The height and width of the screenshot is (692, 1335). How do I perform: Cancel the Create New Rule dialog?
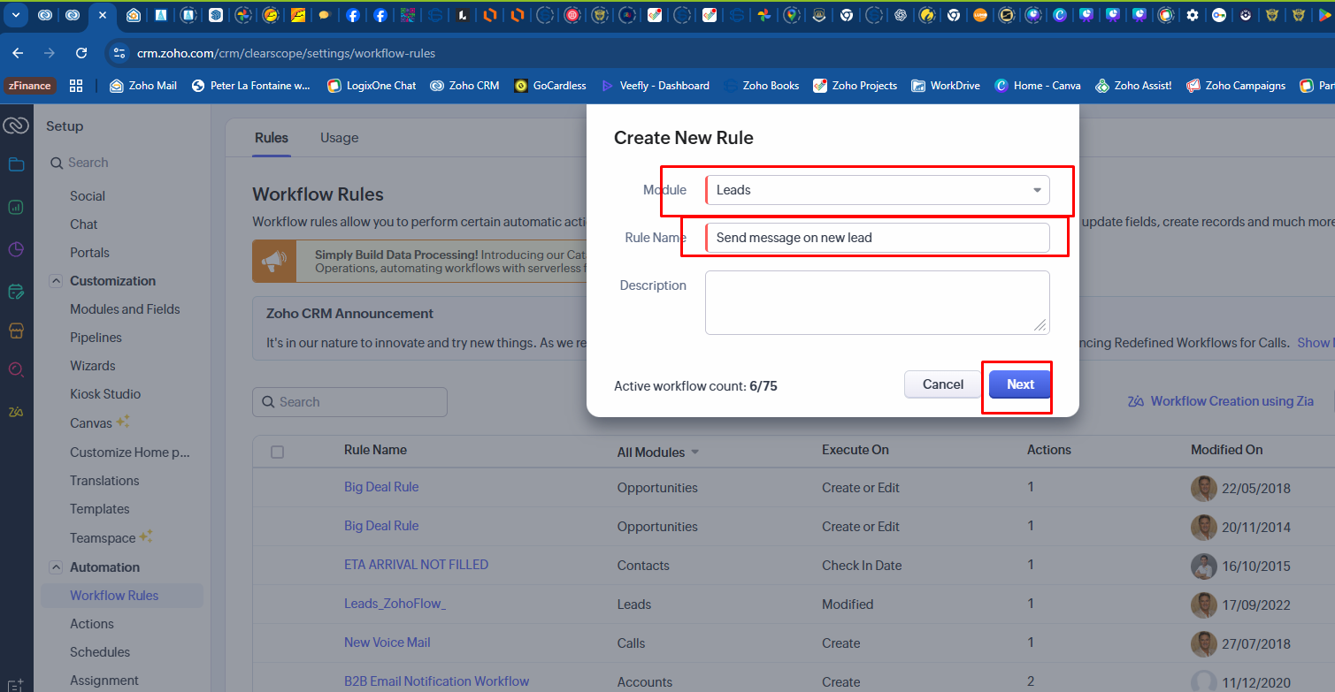point(943,384)
